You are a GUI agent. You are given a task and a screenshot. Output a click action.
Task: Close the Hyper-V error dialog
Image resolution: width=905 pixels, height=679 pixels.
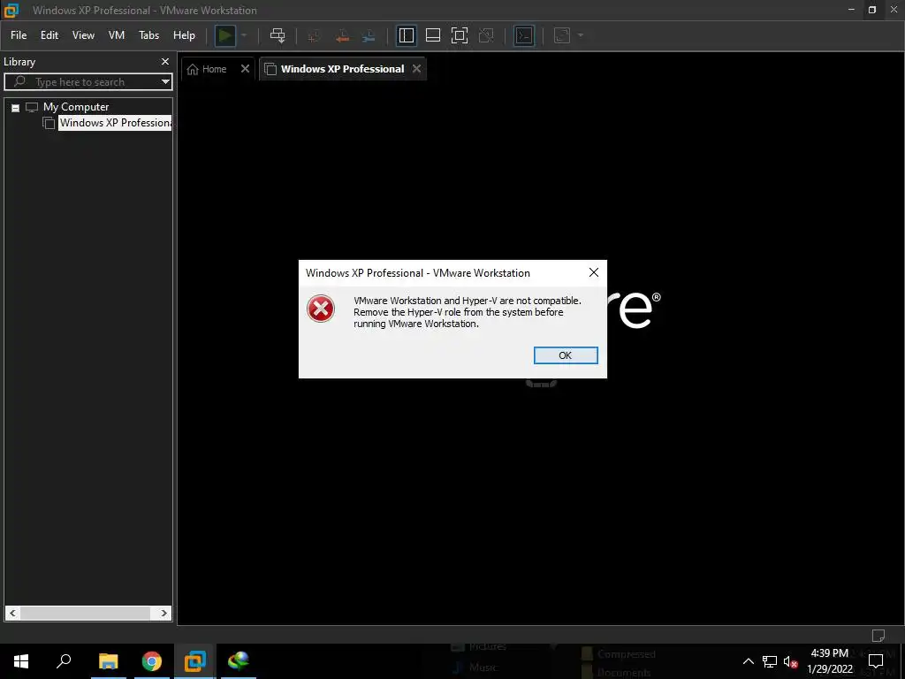pyautogui.click(x=593, y=272)
